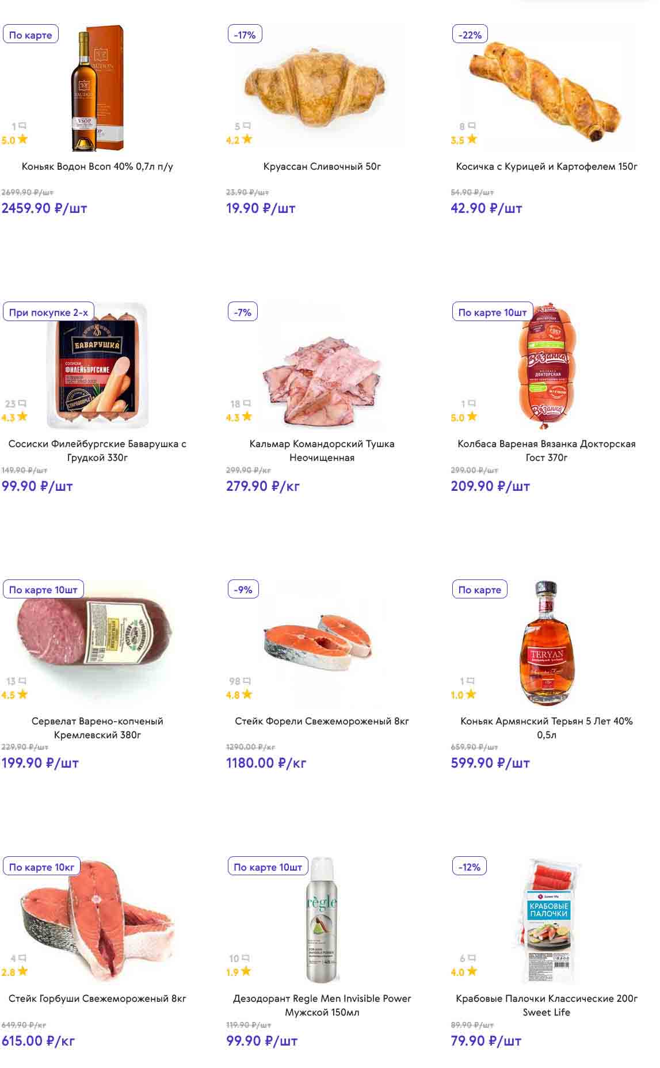Click the comment icon on Косичка с Курицей
This screenshot has height=1068, width=660.
472,125
